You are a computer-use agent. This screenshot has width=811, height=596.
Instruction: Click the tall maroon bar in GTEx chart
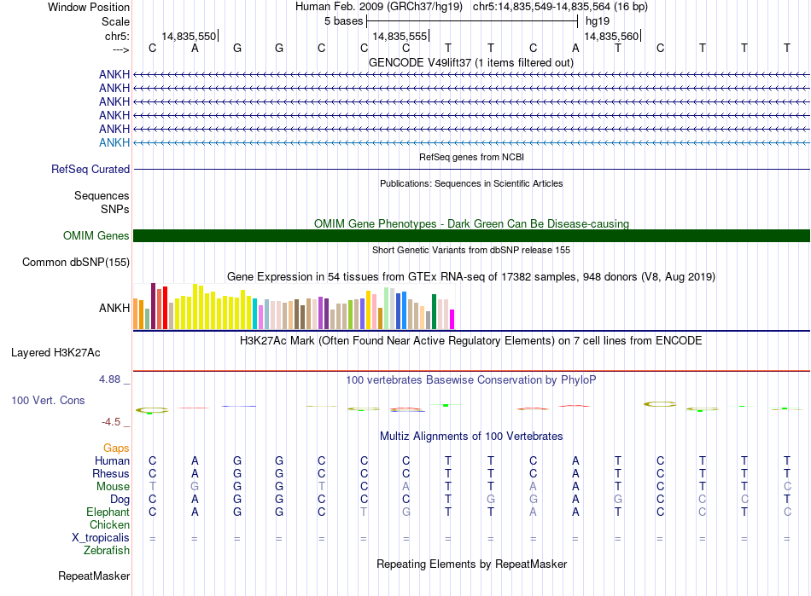153,306
